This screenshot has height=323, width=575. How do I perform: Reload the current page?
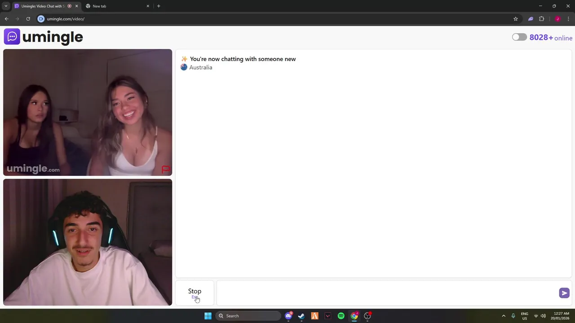pos(28,19)
